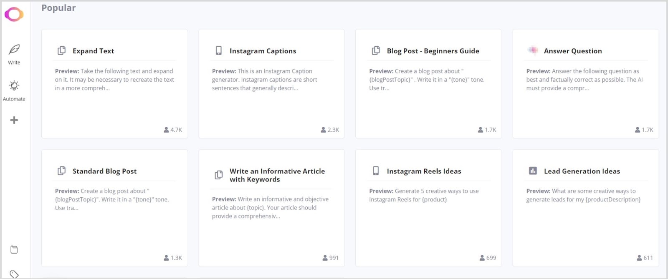Image resolution: width=668 pixels, height=279 pixels.
Task: Select the Automate label in sidebar
Action: (14, 99)
